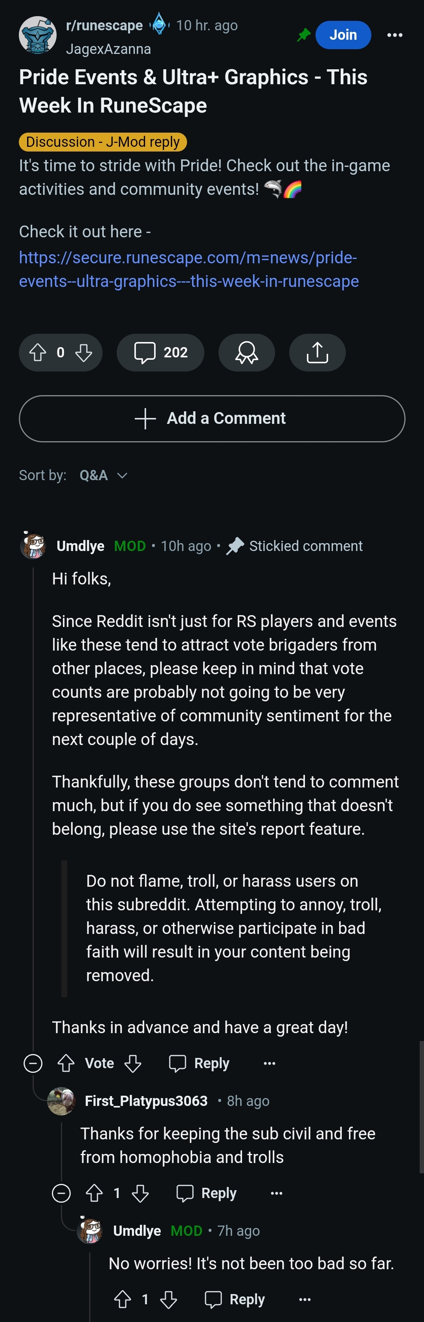Open the award icon button
Screen dimensions: 424x1322
247,353
